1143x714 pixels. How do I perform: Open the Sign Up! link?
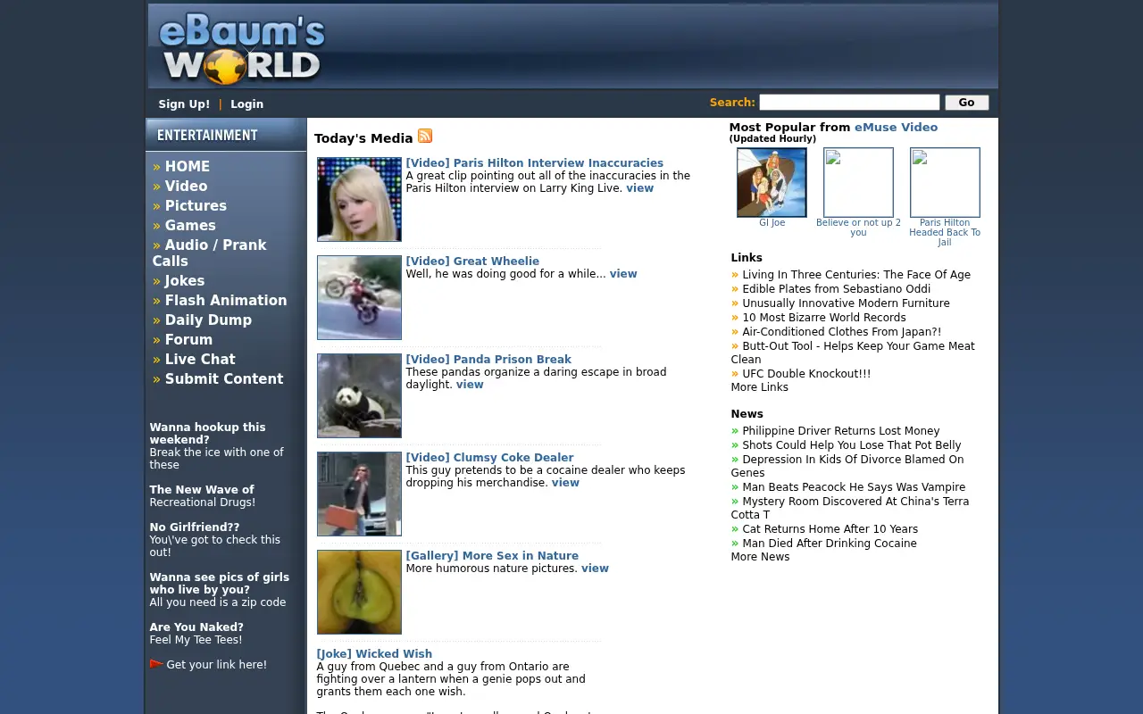[x=184, y=104]
